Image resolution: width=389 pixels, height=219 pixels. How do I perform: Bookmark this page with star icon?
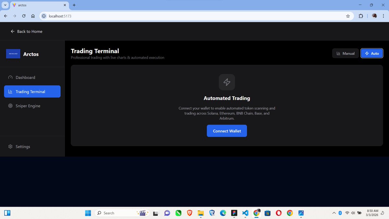[x=348, y=16]
